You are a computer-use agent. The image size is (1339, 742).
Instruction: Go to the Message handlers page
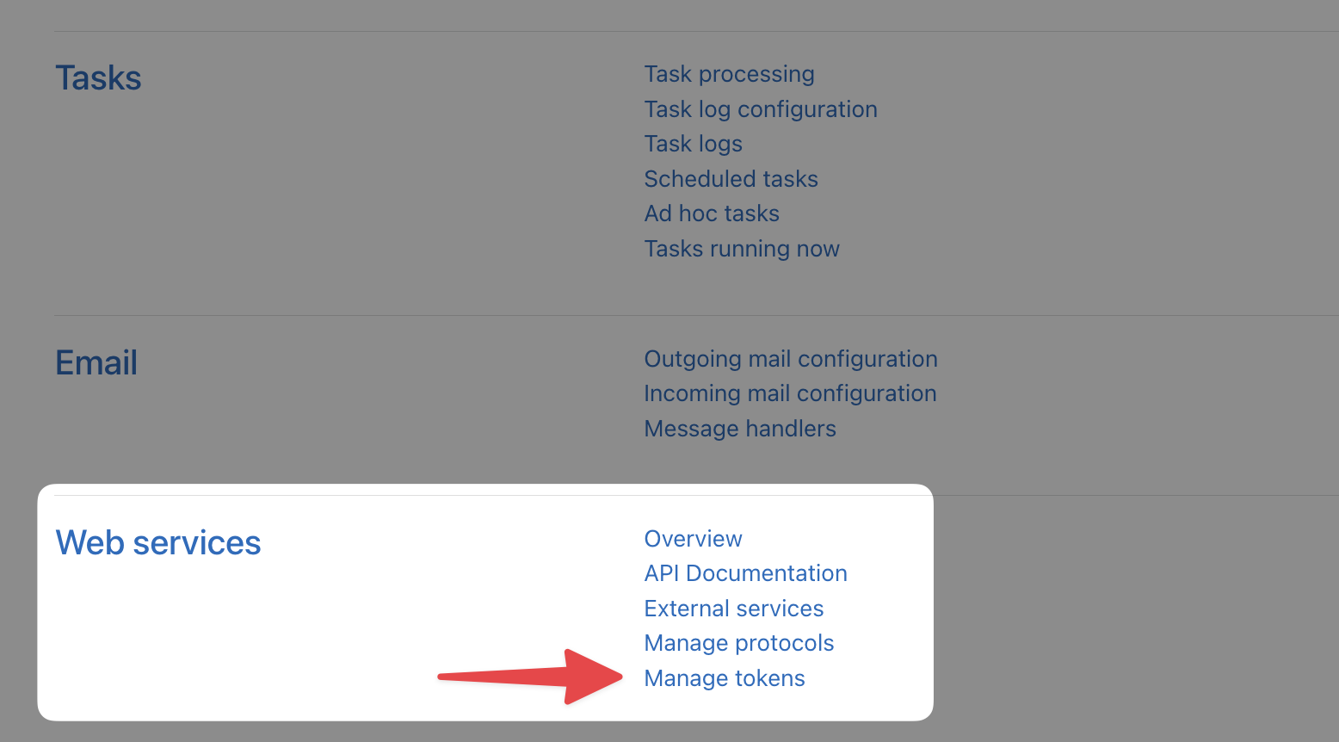pyautogui.click(x=739, y=429)
